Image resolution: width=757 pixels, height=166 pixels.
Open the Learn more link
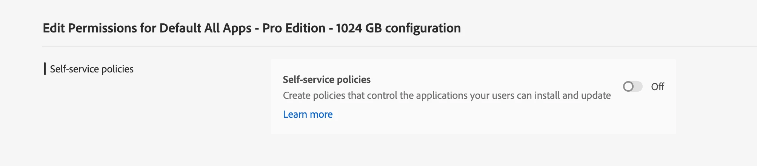(308, 114)
